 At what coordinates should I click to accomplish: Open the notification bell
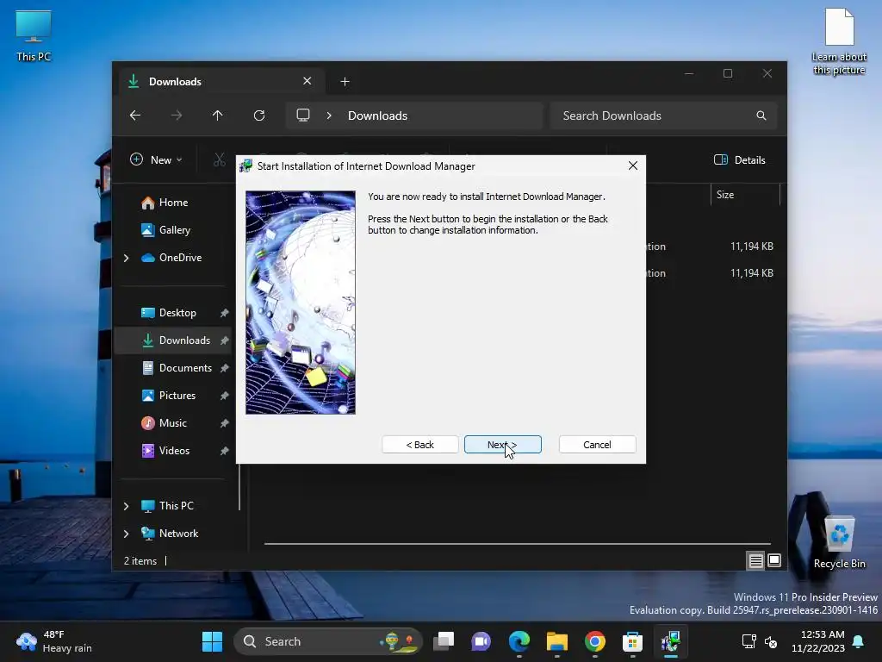(859, 641)
